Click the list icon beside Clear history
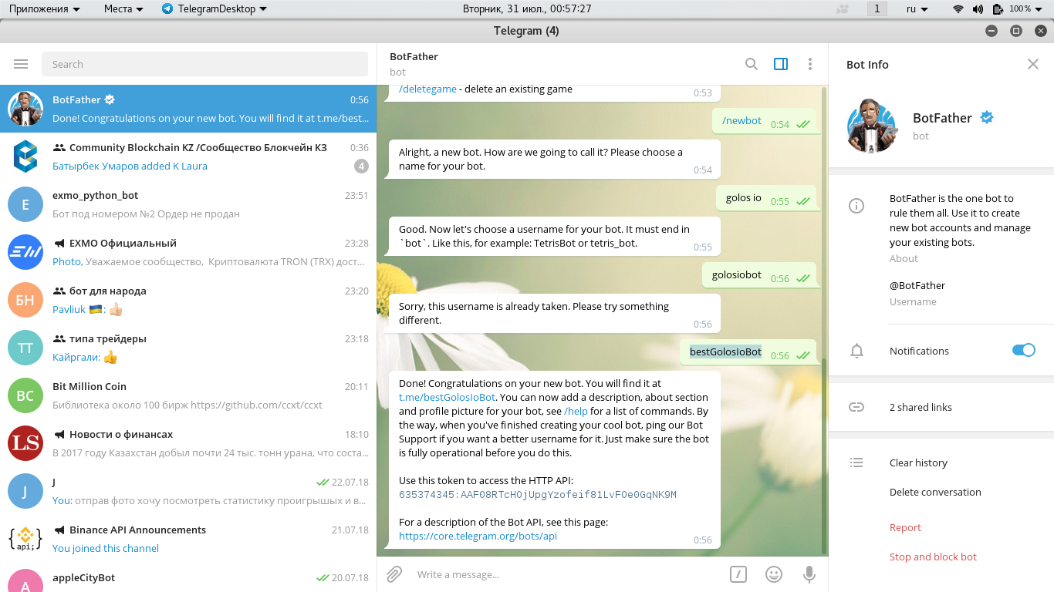The height and width of the screenshot is (592, 1054). [856, 462]
